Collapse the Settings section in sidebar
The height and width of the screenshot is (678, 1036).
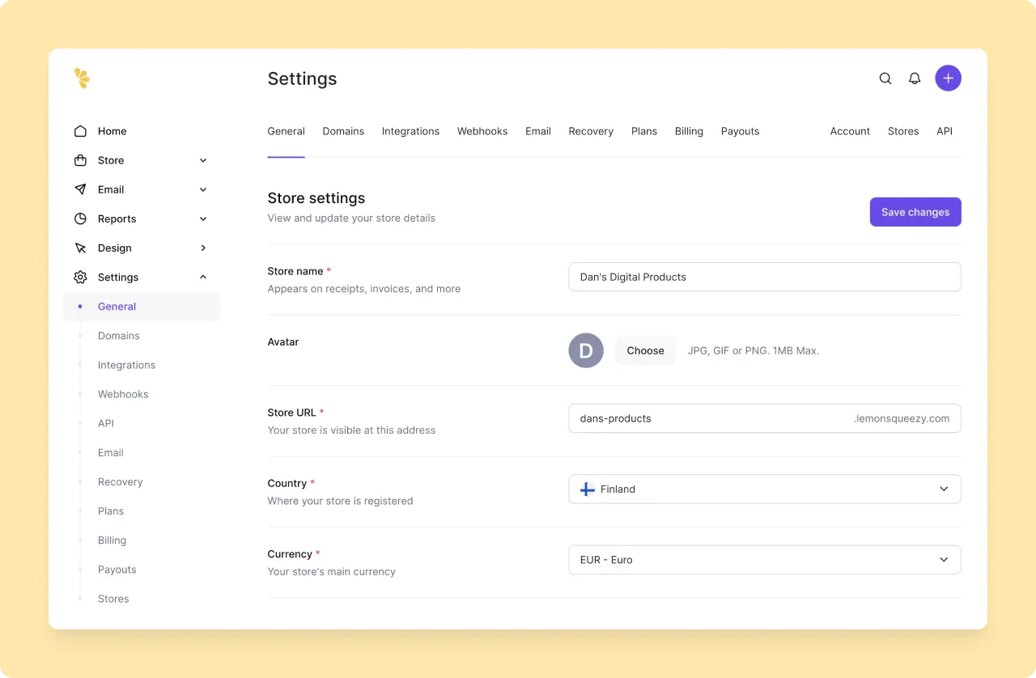[202, 277]
